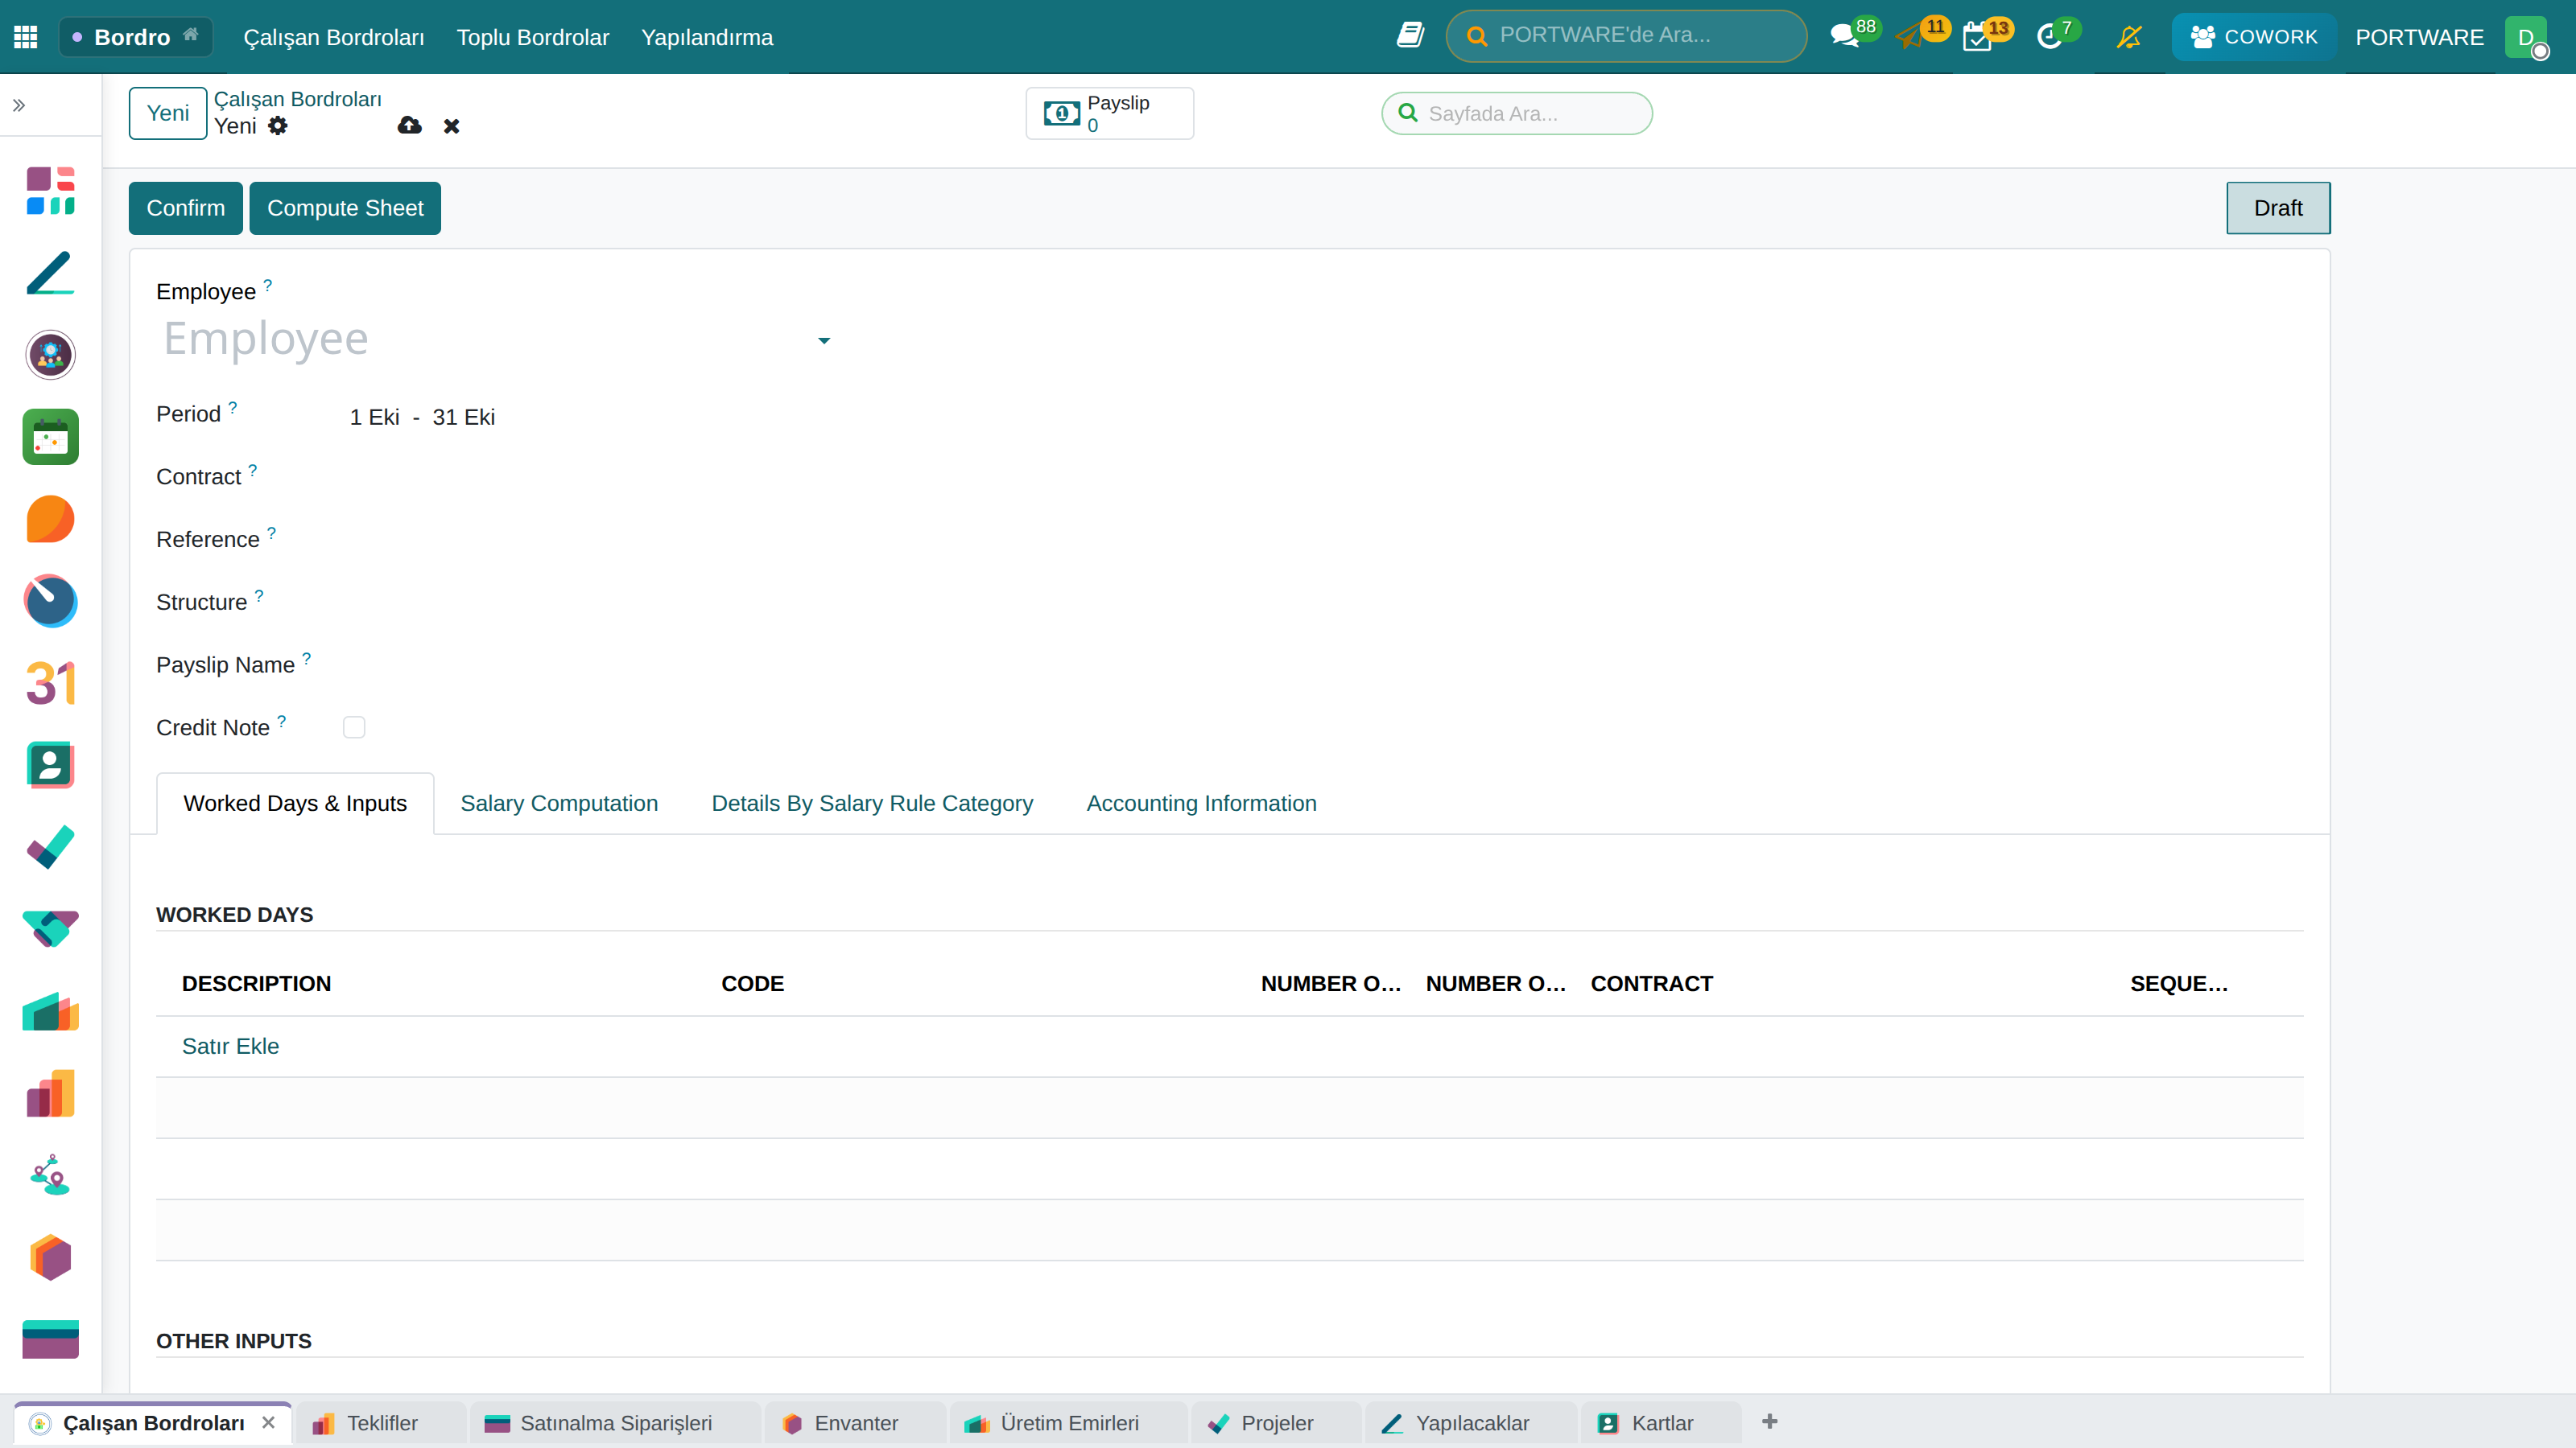Click the book documentation icon
2576x1448 pixels.
coord(1410,36)
